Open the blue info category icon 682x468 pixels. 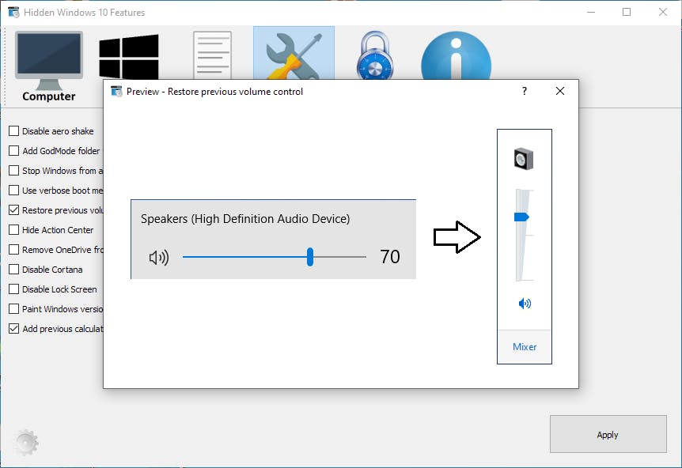(x=456, y=55)
